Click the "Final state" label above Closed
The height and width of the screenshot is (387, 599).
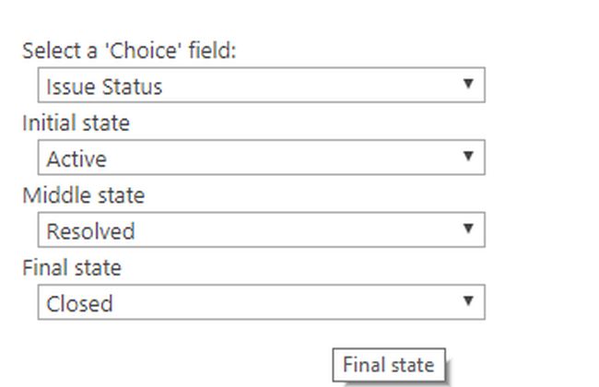(x=72, y=268)
